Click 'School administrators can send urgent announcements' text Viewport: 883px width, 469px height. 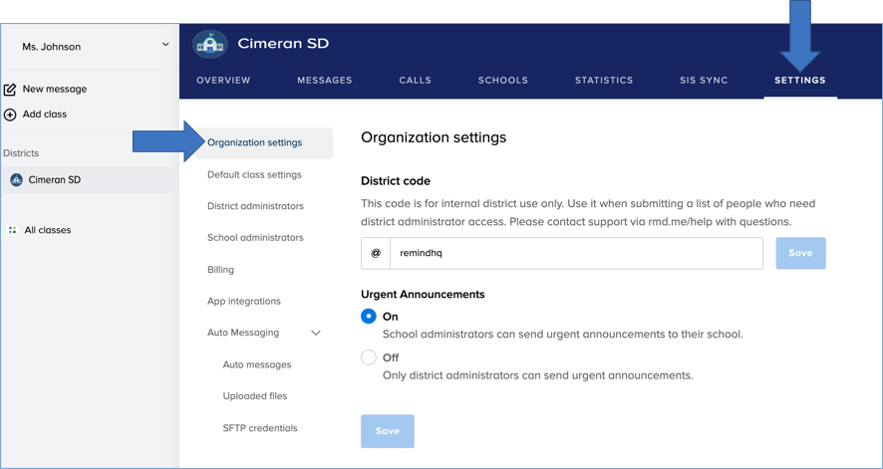pos(563,334)
